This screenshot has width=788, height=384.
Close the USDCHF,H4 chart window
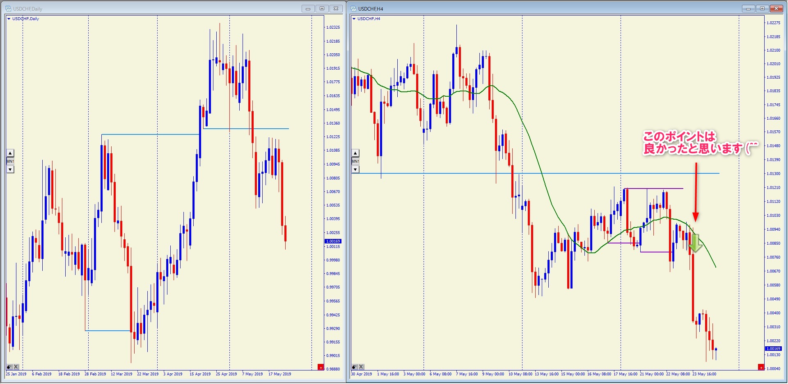coord(776,9)
